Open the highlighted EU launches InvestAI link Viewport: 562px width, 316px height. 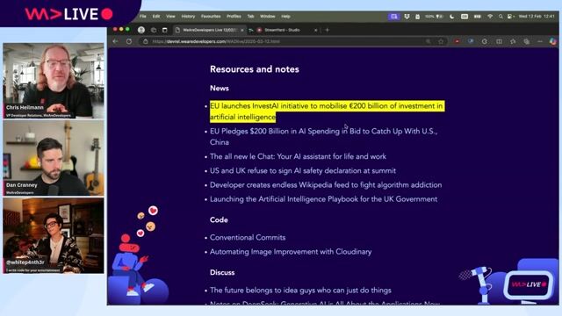coord(326,111)
